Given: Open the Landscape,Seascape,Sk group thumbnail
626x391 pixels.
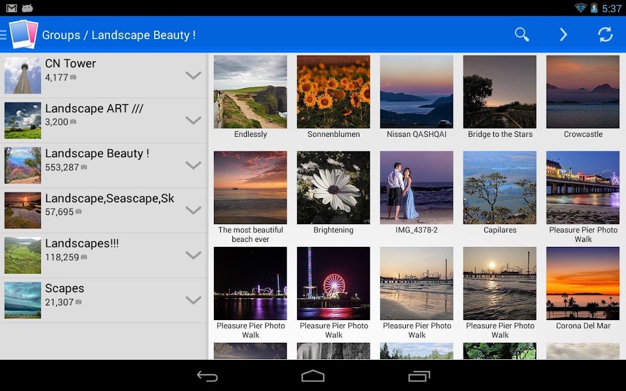Looking at the screenshot, I should coord(23,210).
